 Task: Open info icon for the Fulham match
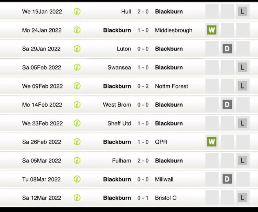[77, 161]
